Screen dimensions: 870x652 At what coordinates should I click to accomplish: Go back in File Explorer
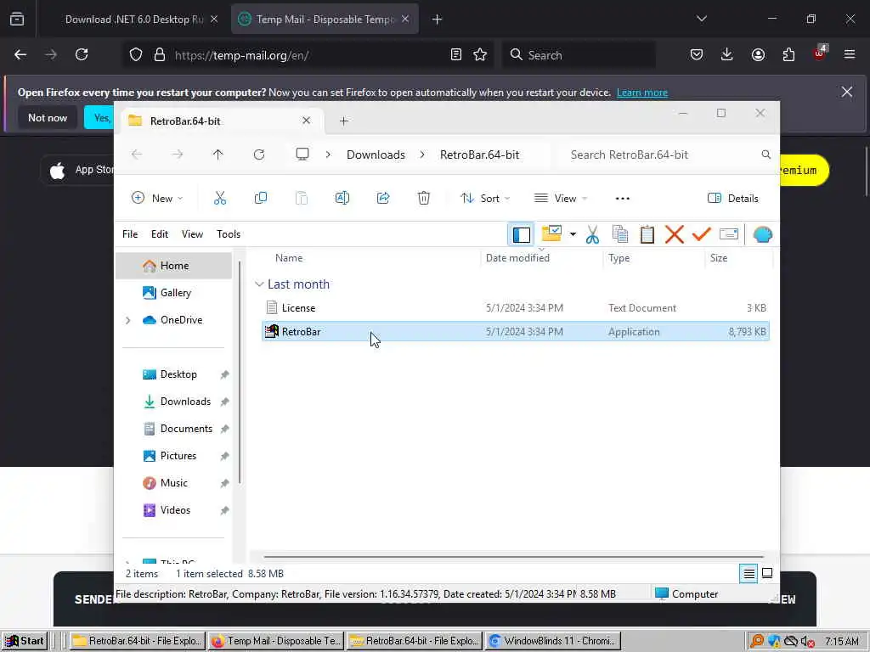click(x=137, y=155)
